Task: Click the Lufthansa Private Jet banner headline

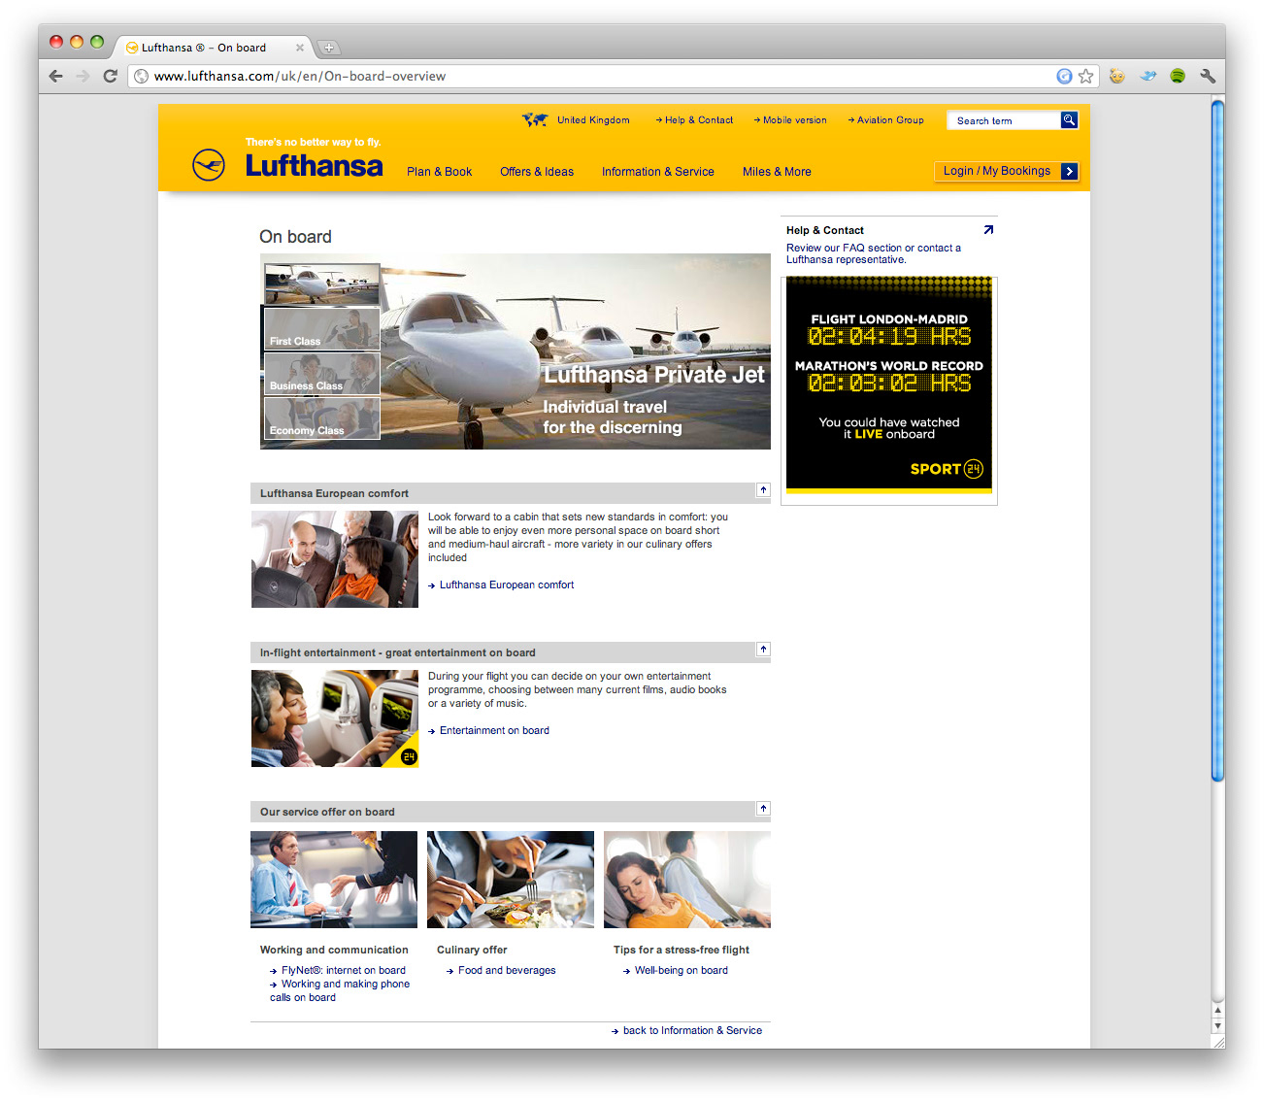Action: point(654,375)
